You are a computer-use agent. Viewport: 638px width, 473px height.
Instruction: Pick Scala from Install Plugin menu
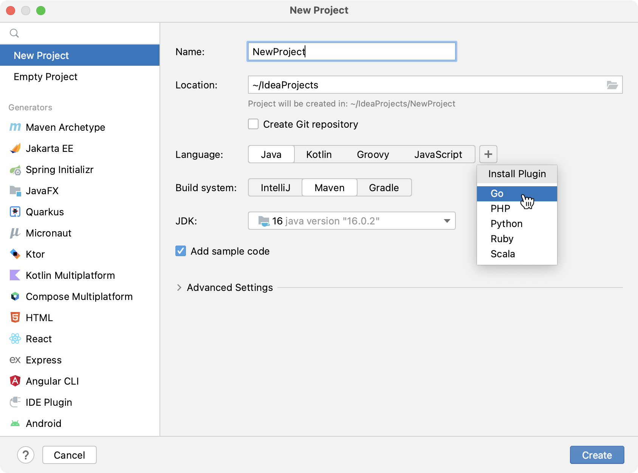[x=517, y=254]
